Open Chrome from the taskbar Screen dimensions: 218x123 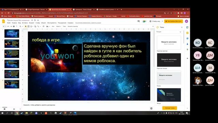[x=17, y=113]
